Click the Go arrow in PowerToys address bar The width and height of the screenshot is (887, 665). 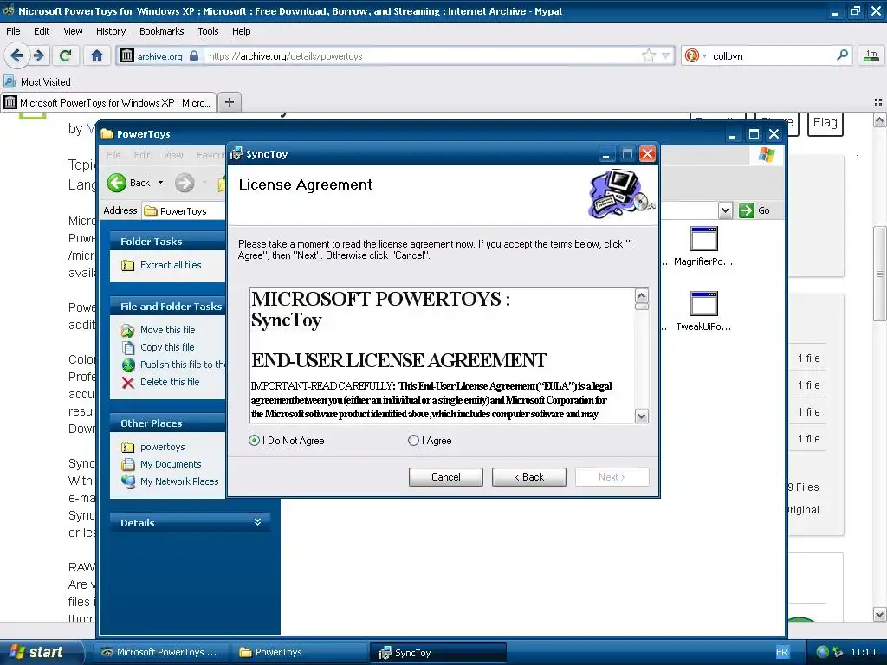tap(747, 210)
